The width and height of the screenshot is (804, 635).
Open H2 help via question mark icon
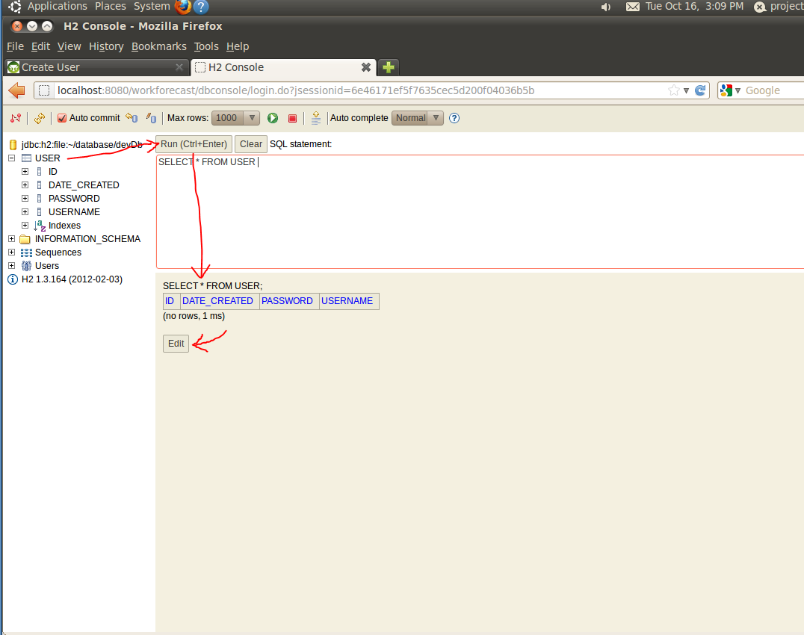coord(454,118)
